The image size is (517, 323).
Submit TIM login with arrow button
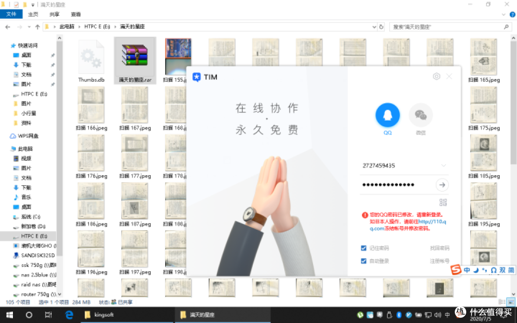coord(442,185)
